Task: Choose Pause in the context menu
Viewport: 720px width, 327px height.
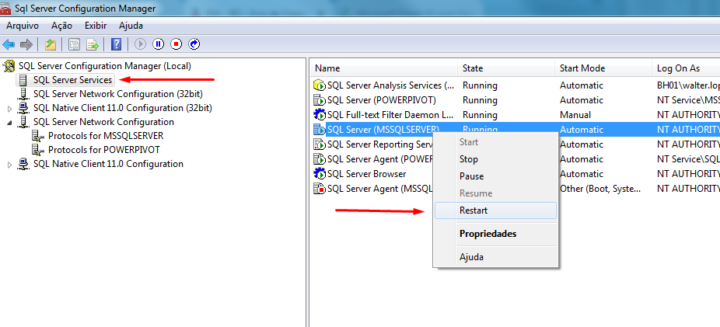Action: [495, 176]
